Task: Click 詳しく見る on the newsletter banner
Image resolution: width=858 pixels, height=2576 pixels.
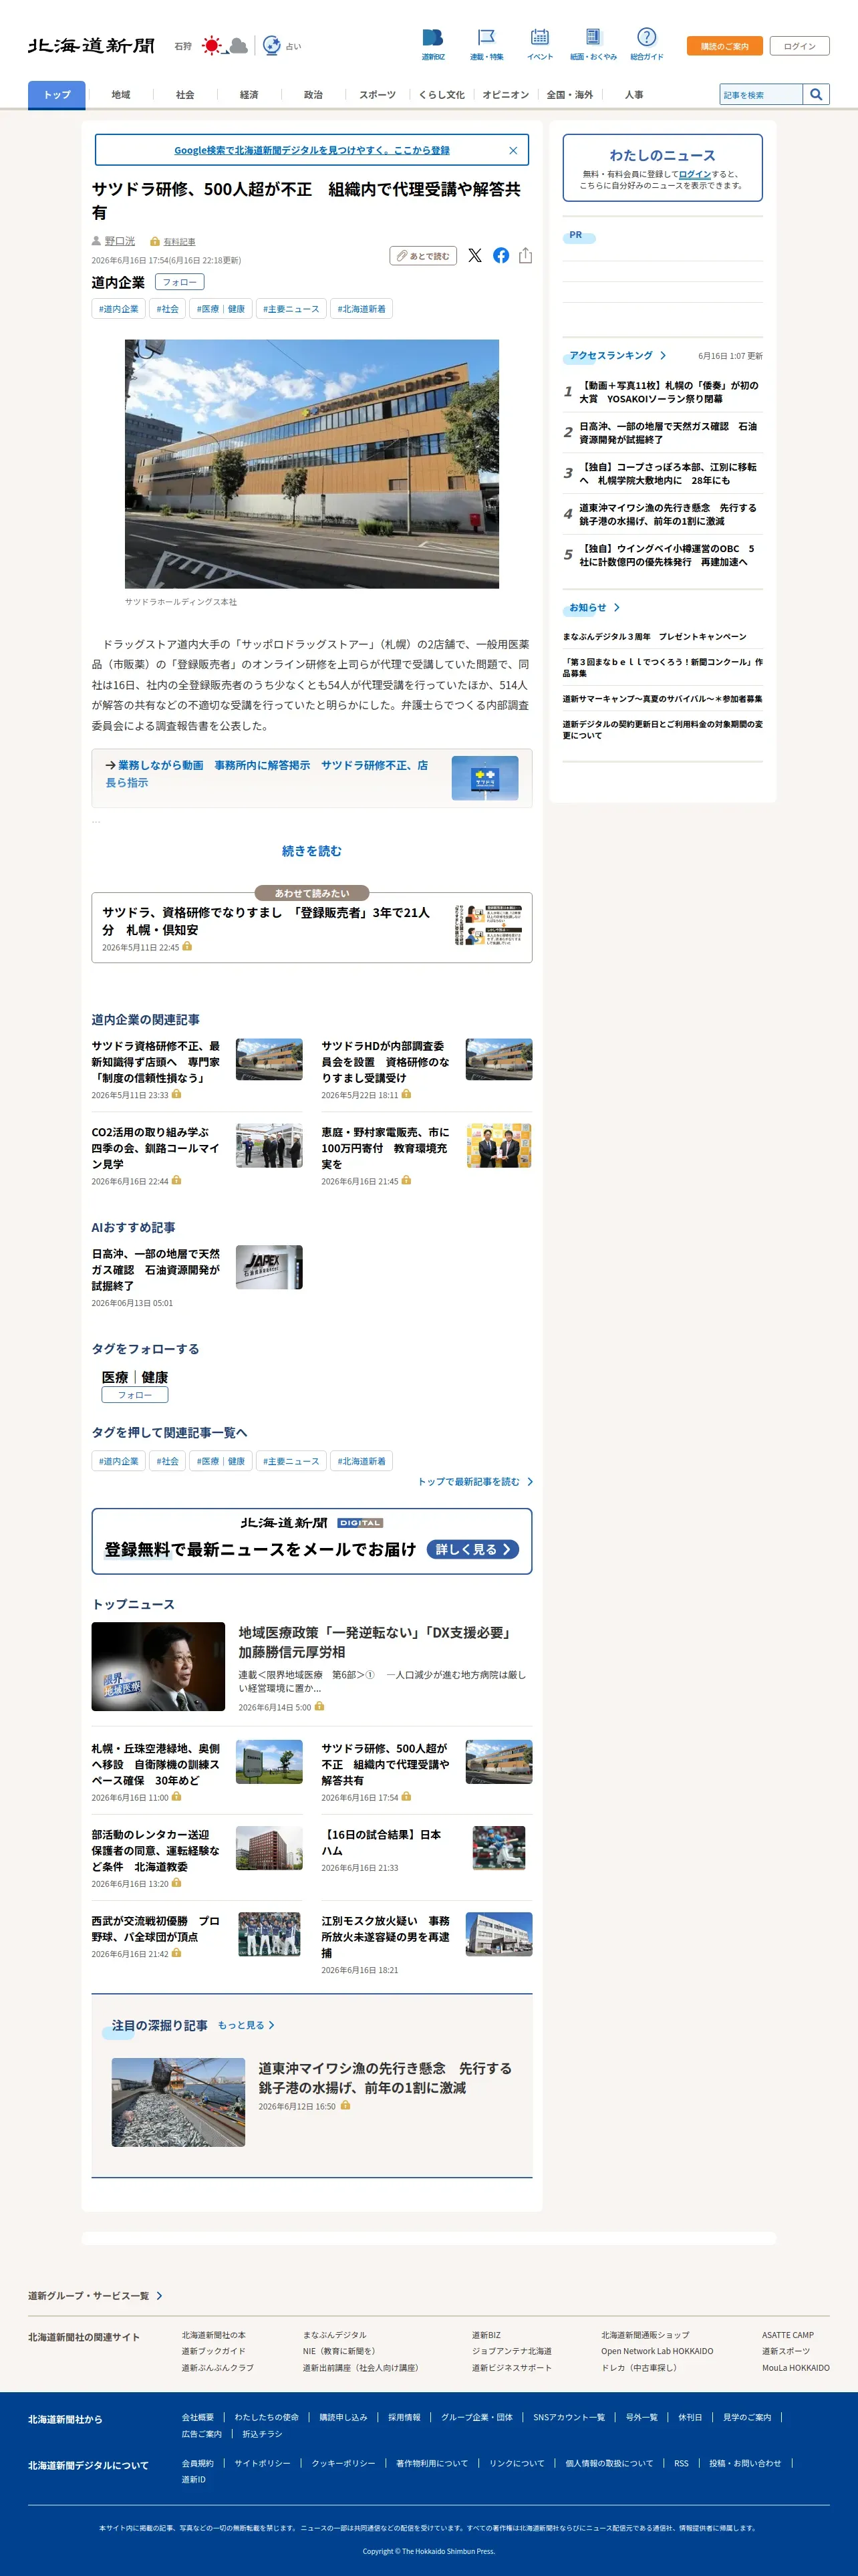Action: [x=473, y=1549]
